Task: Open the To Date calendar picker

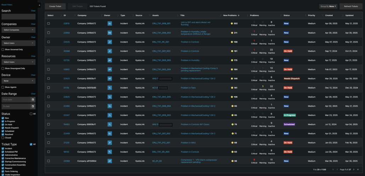Action: point(33,106)
